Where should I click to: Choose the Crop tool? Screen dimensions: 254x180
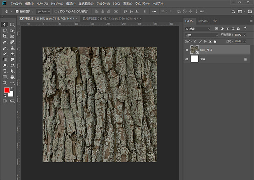4,37
